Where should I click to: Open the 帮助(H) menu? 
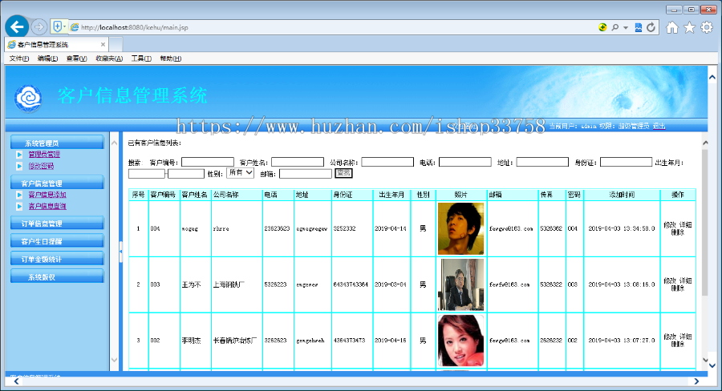click(x=170, y=58)
